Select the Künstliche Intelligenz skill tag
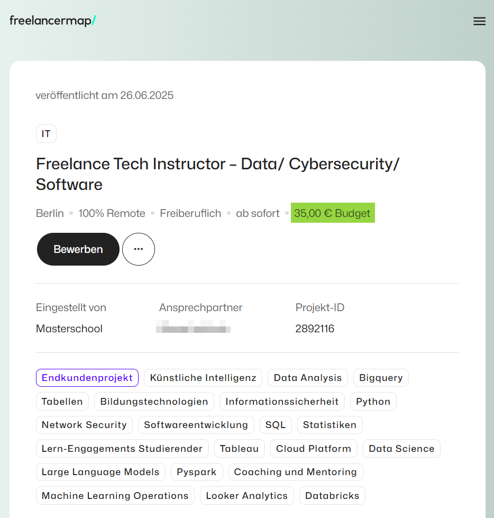This screenshot has height=518, width=494. [x=203, y=378]
